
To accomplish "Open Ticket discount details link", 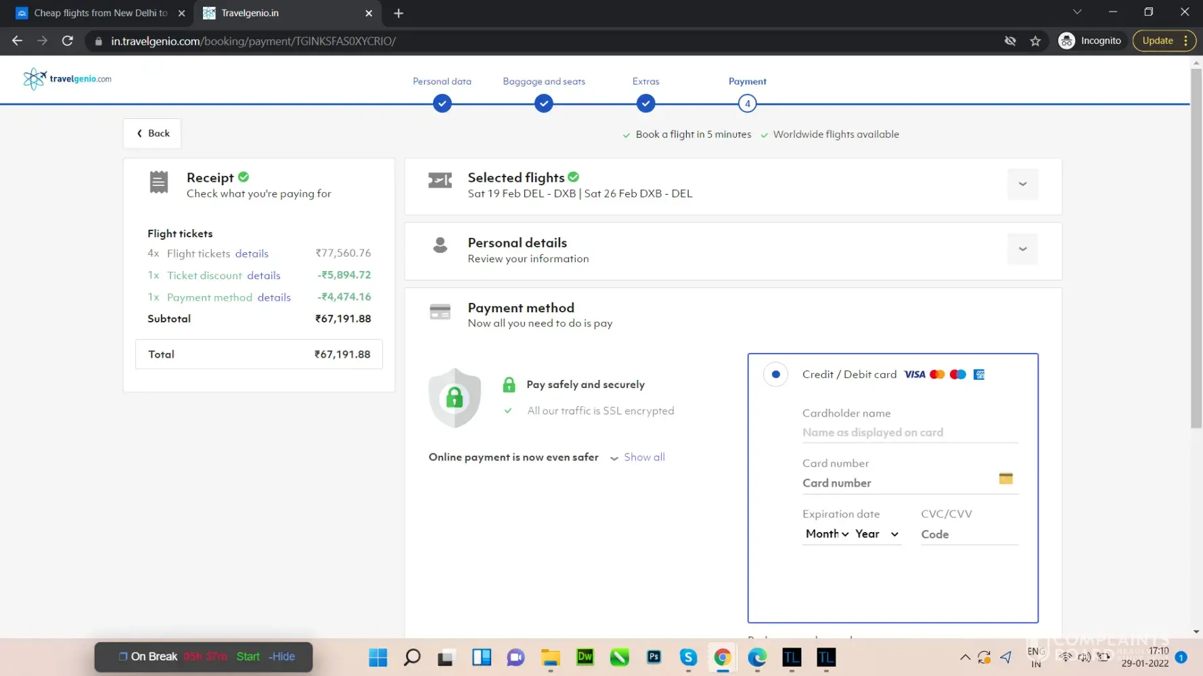I will click(x=264, y=276).
